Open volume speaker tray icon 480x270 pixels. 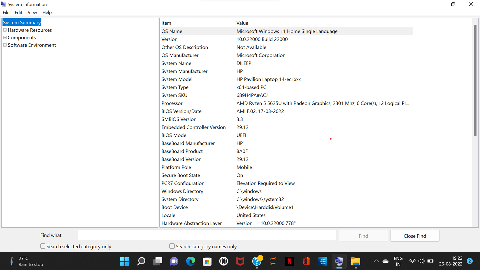[421, 261]
